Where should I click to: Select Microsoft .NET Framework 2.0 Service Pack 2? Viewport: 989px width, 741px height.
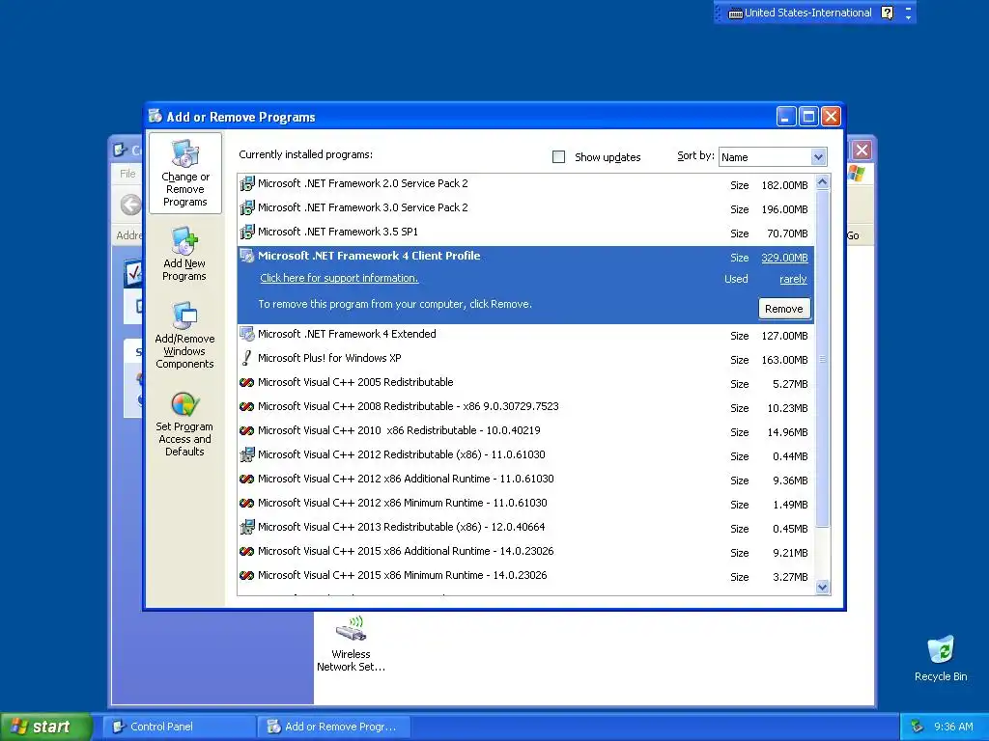(x=526, y=184)
